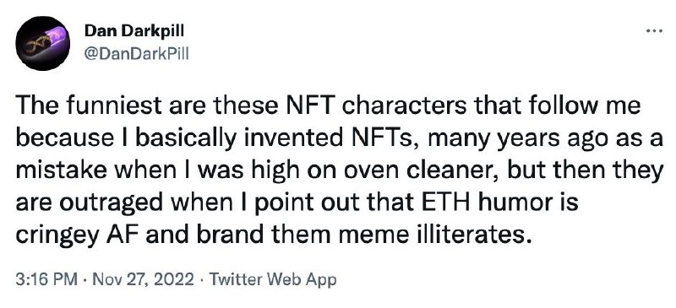
Task: Open the Dan Darkpill display name link
Action: click(134, 30)
